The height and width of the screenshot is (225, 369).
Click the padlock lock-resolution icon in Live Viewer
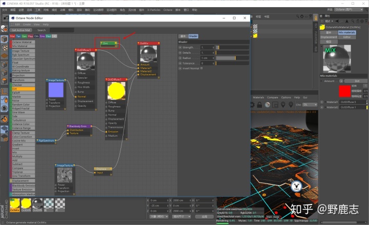[259, 105]
